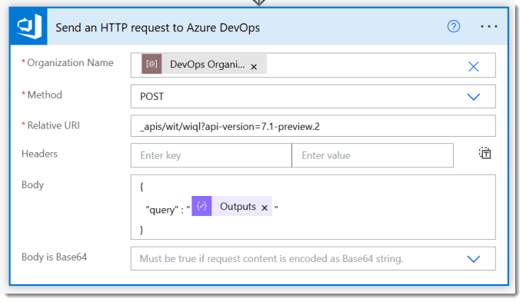Click the Organization Name label

[x=70, y=63]
